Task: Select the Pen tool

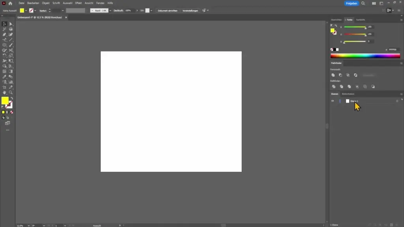Action: (5, 35)
